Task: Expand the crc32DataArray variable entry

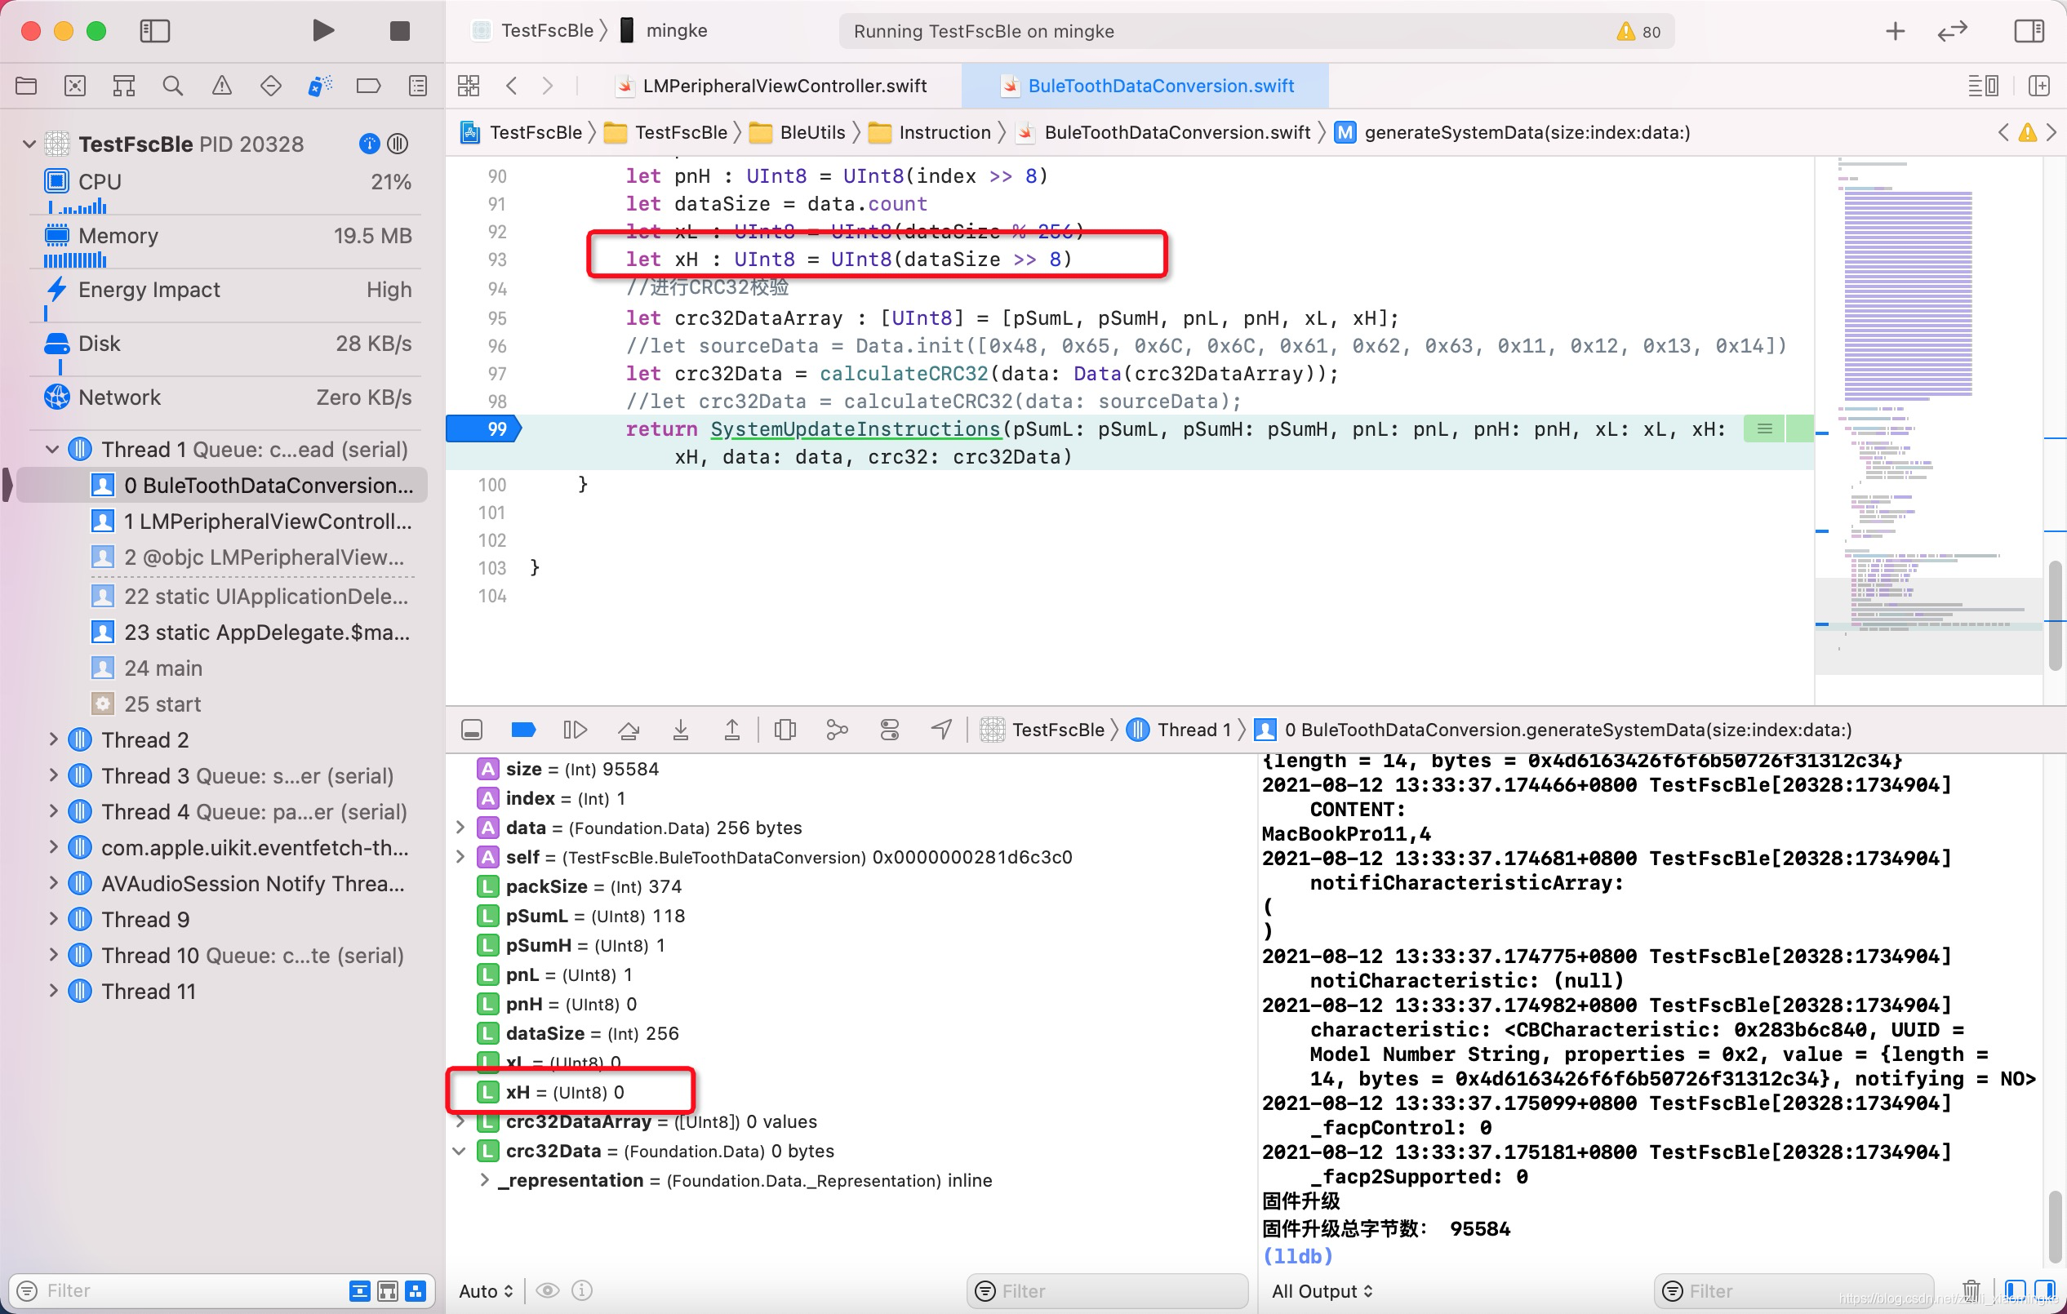Action: click(x=464, y=1121)
